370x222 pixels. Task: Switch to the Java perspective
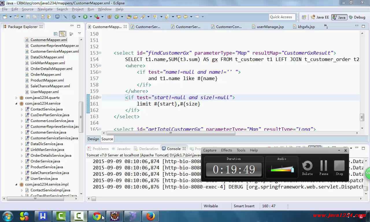click(x=339, y=17)
